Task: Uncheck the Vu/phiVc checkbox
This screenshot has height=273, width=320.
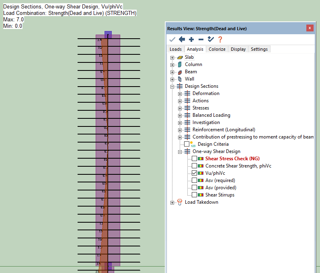Action: click(195, 173)
